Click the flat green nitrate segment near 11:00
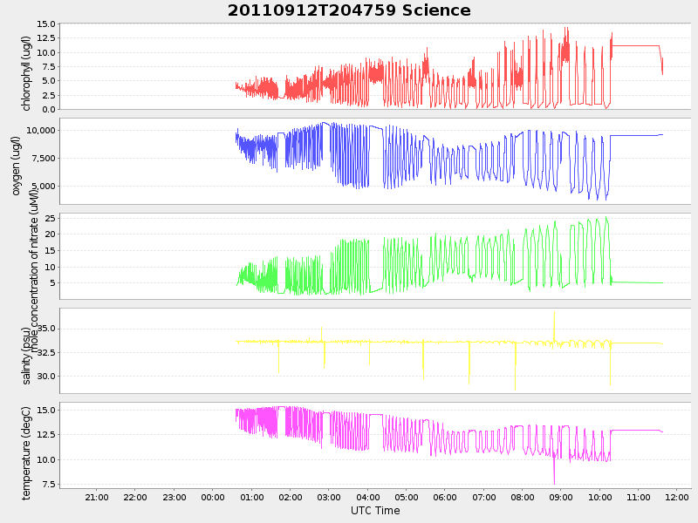 pyautogui.click(x=638, y=282)
